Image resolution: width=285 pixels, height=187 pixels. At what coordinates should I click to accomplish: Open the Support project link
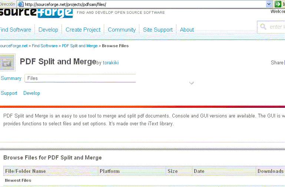[9, 93]
